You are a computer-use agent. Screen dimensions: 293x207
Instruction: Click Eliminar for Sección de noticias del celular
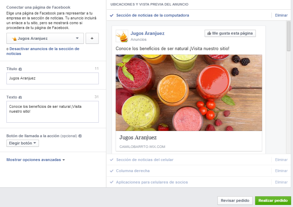pos(281,160)
